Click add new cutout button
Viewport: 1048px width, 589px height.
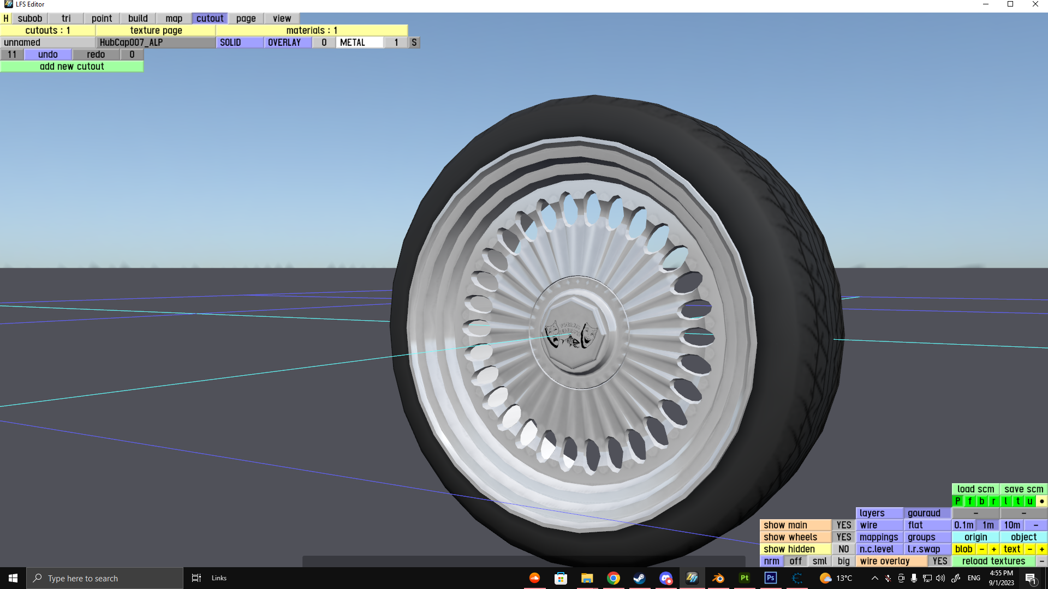72,67
